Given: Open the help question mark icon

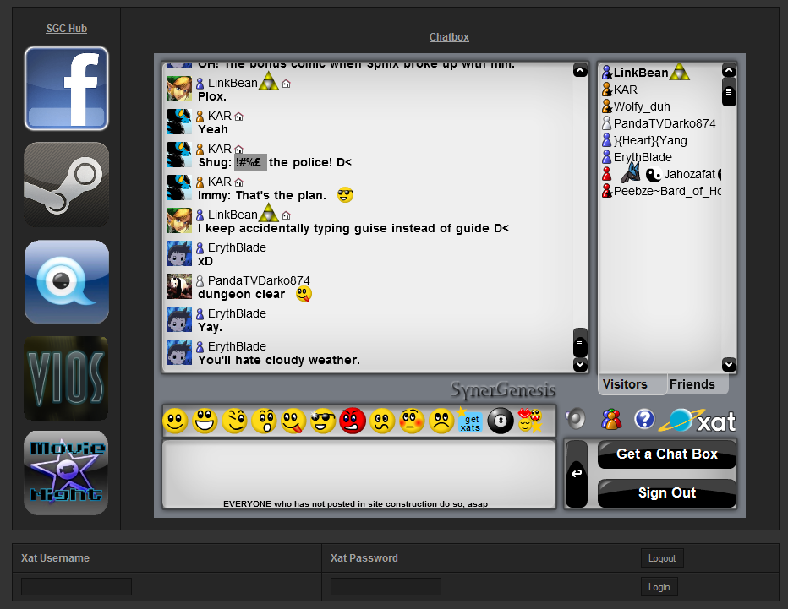Looking at the screenshot, I should tap(644, 419).
